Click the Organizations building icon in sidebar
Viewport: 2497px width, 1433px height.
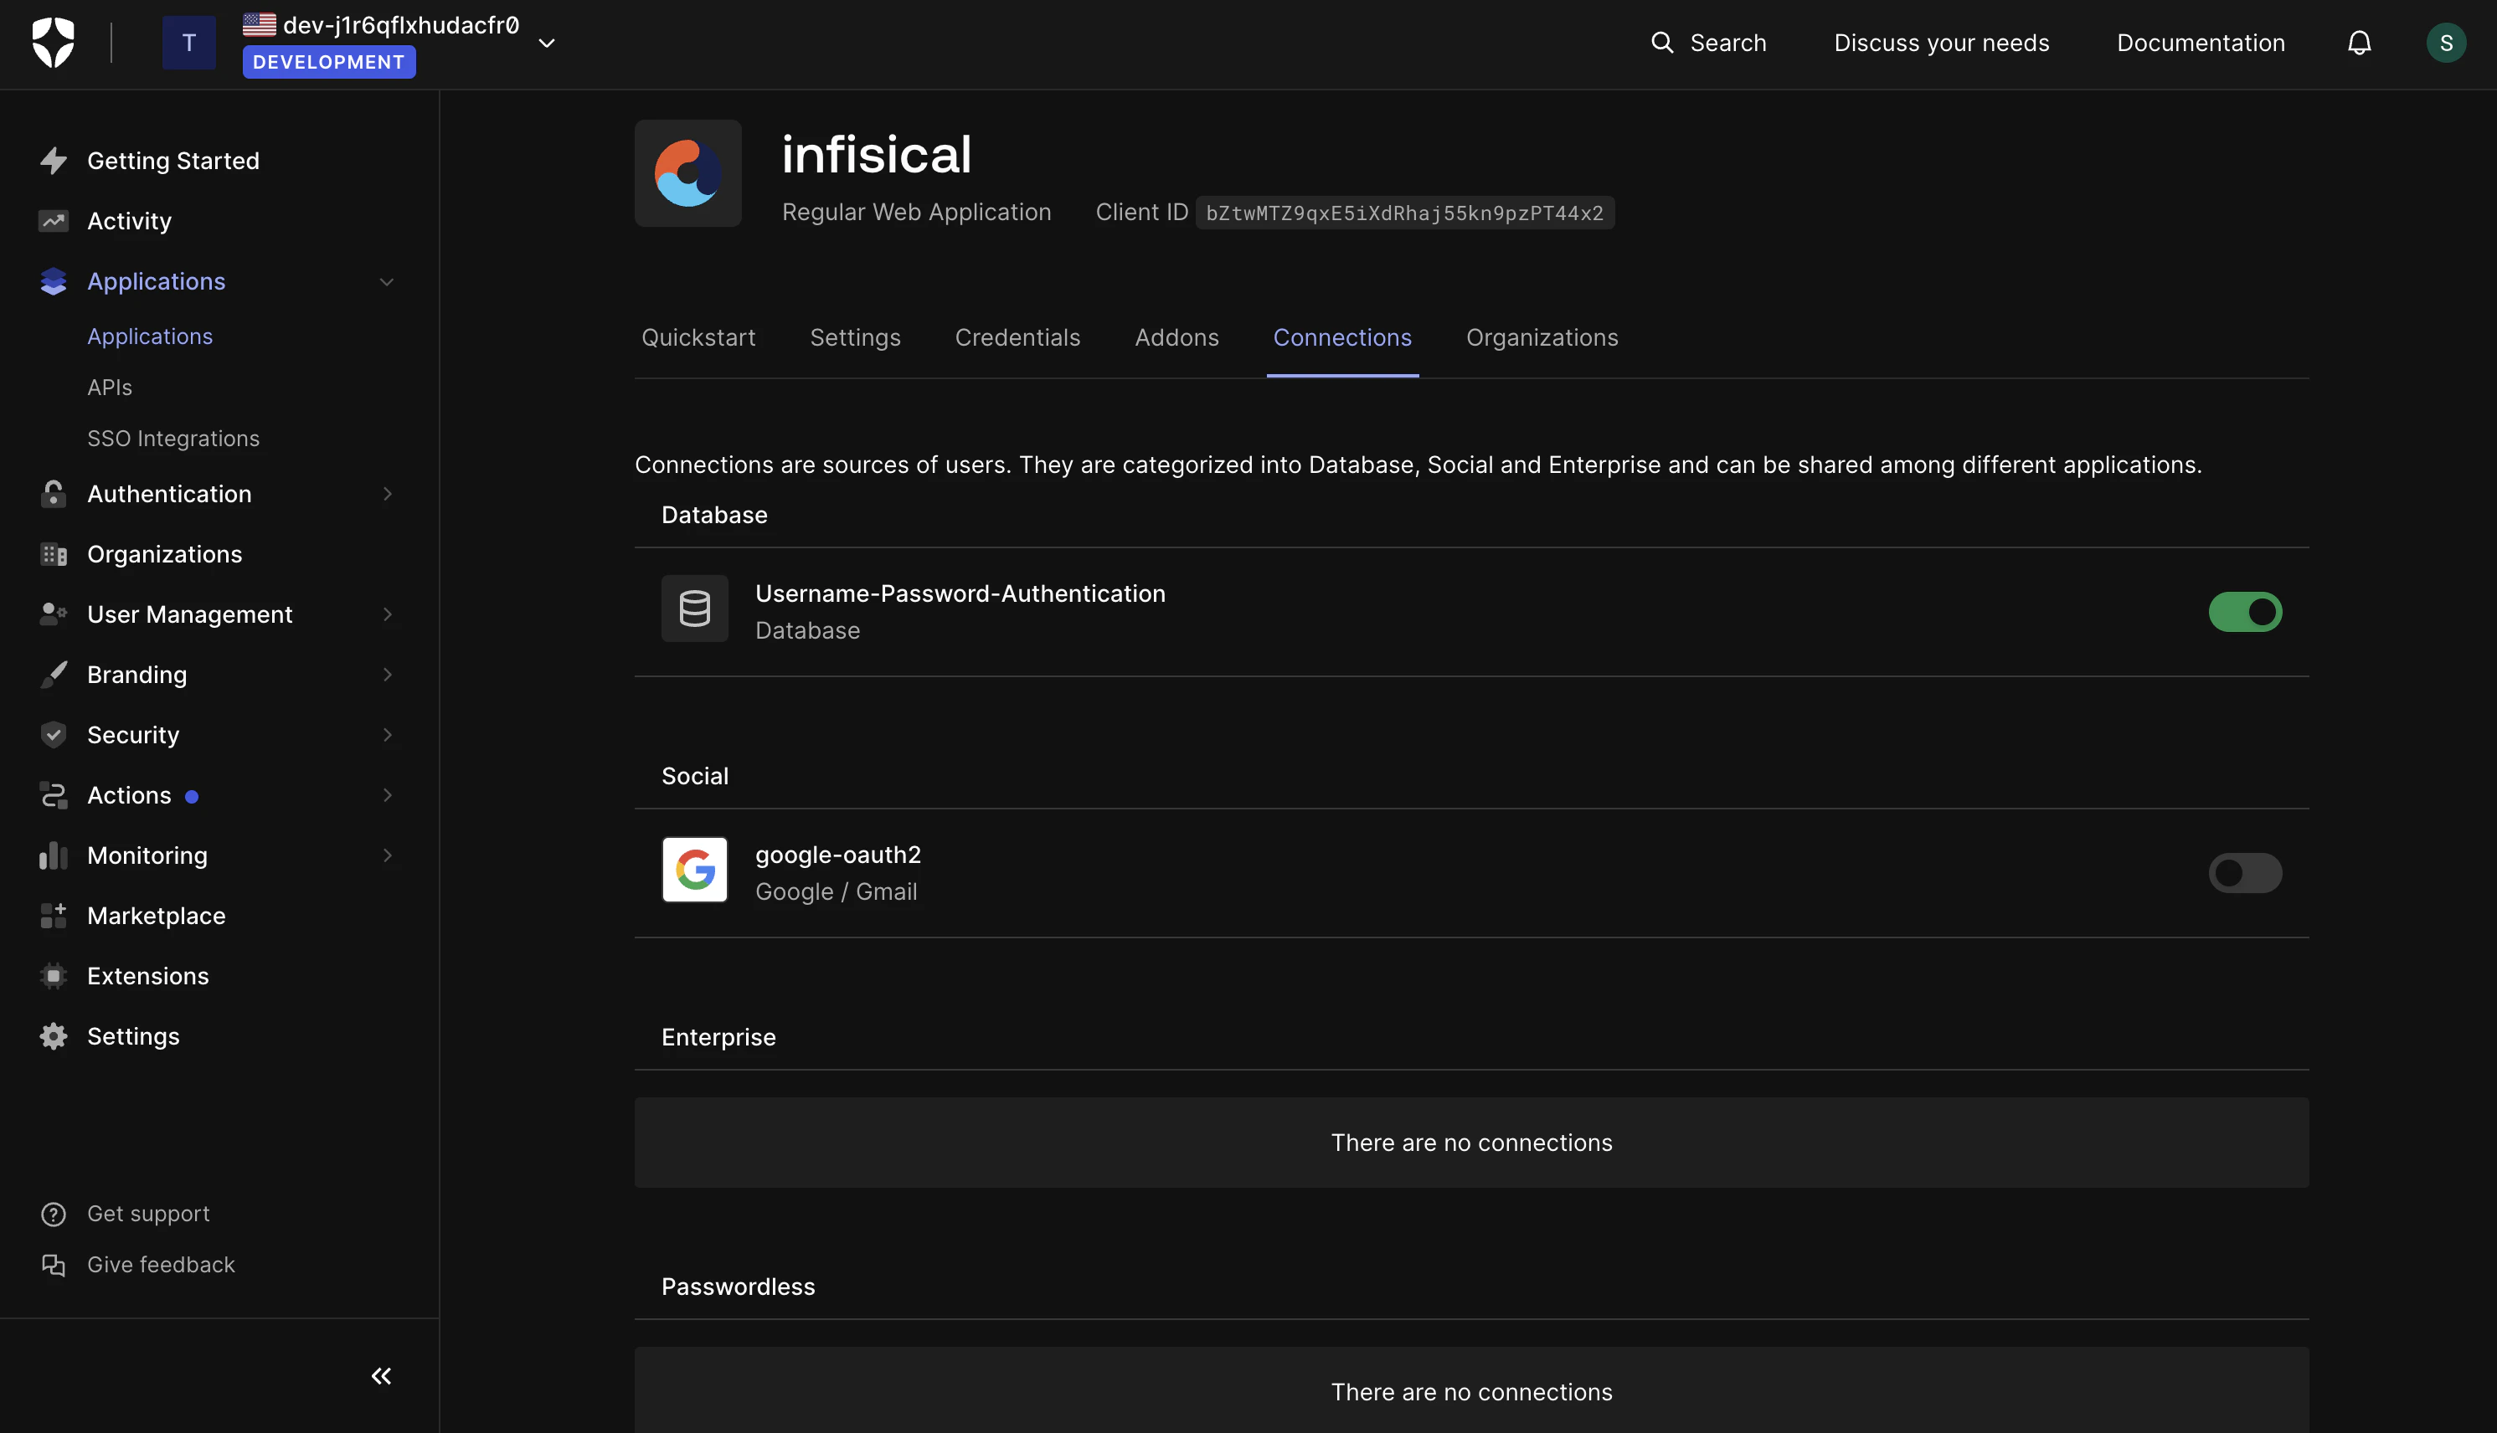(x=53, y=554)
